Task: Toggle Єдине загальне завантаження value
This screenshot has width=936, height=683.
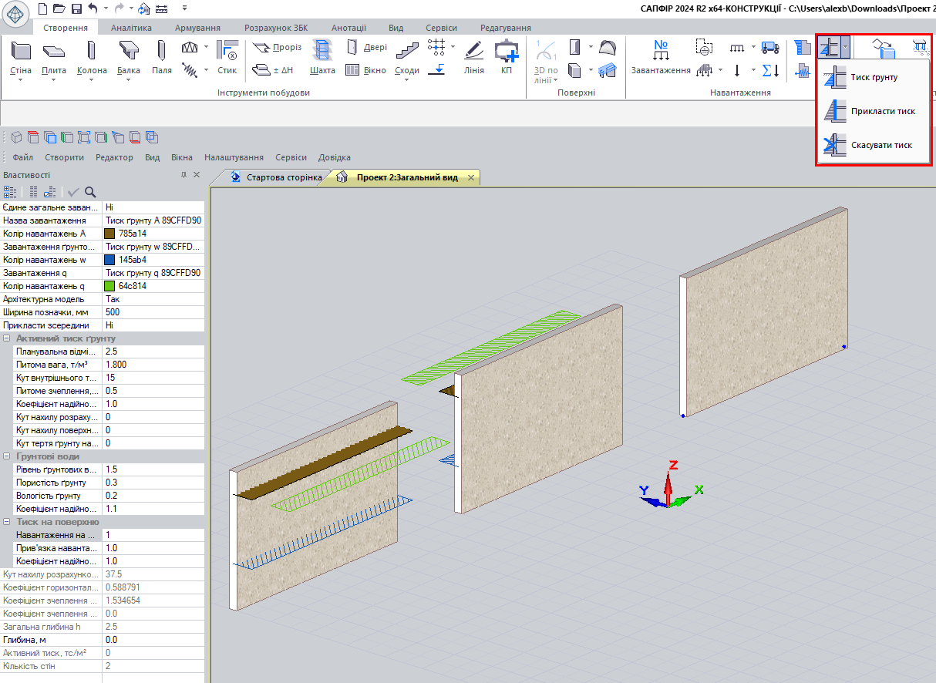Action: tap(153, 207)
